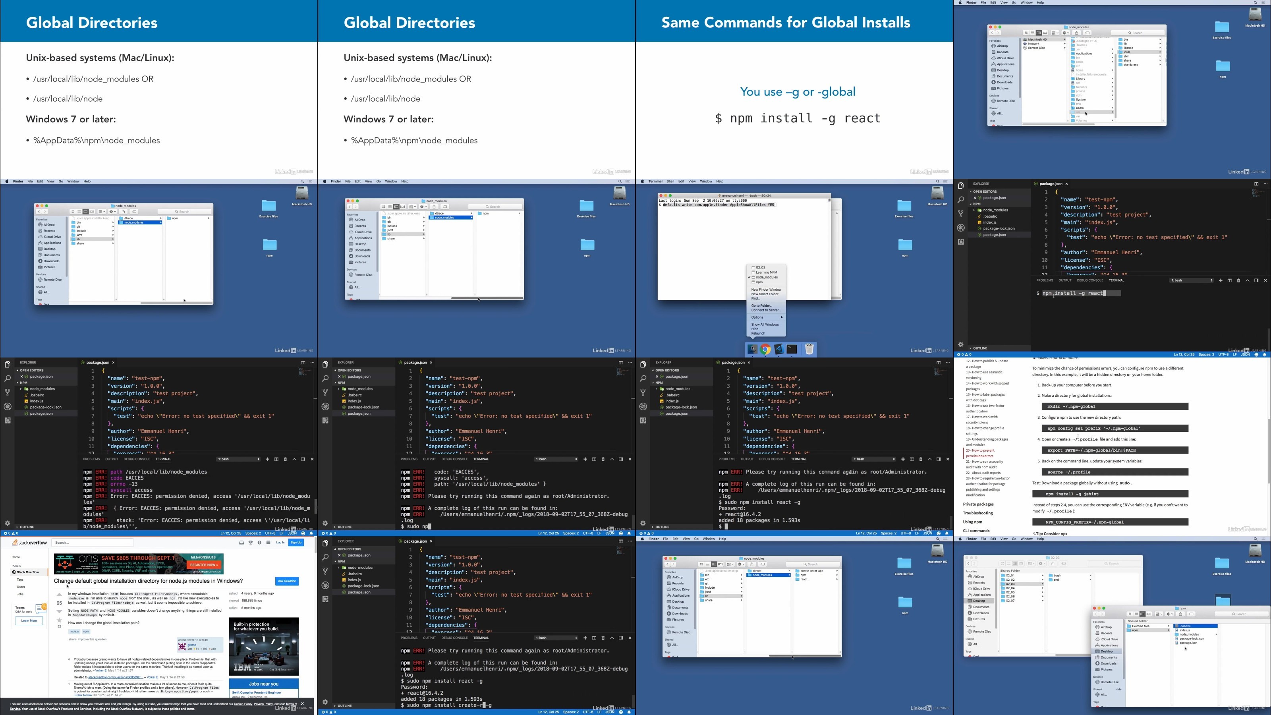Click Manage gear in VS Code showing '$ sudo np'

325,523
